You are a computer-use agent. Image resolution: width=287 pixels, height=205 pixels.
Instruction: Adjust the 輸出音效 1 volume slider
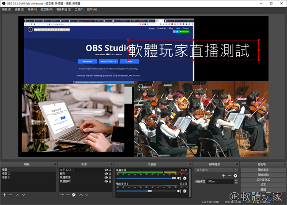click(x=150, y=191)
